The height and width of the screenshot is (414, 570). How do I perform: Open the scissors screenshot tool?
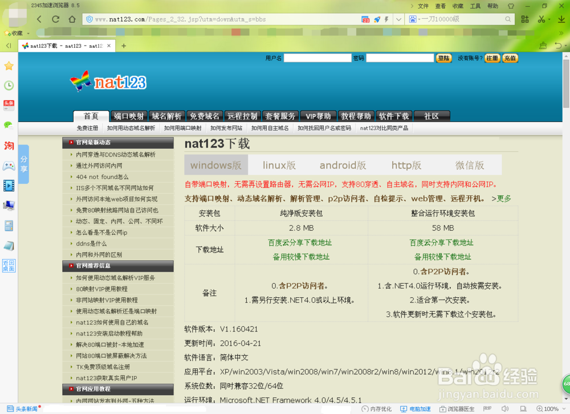pos(541,19)
